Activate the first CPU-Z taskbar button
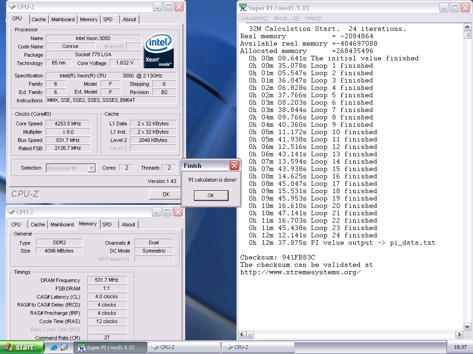Viewport: 473px width, 354px height. click(185, 348)
